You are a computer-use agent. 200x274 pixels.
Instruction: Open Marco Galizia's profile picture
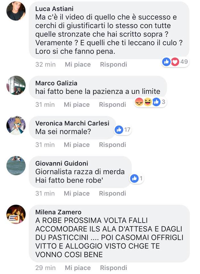[16, 85]
